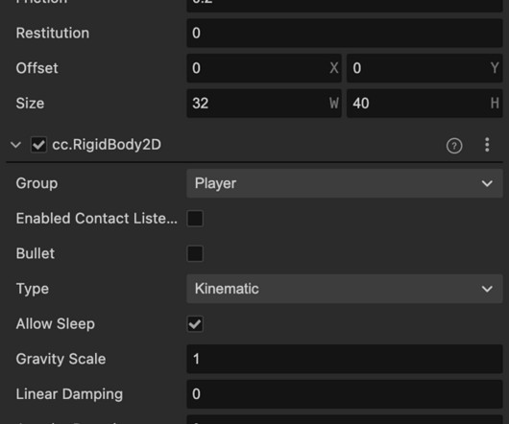Edit the Size width field showing 32

tap(264, 103)
